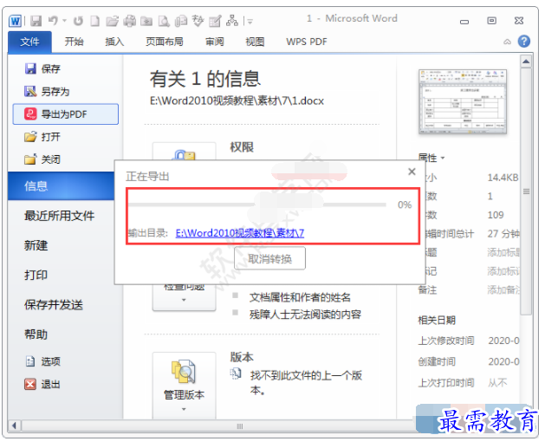Click the word count value 109

496,215
